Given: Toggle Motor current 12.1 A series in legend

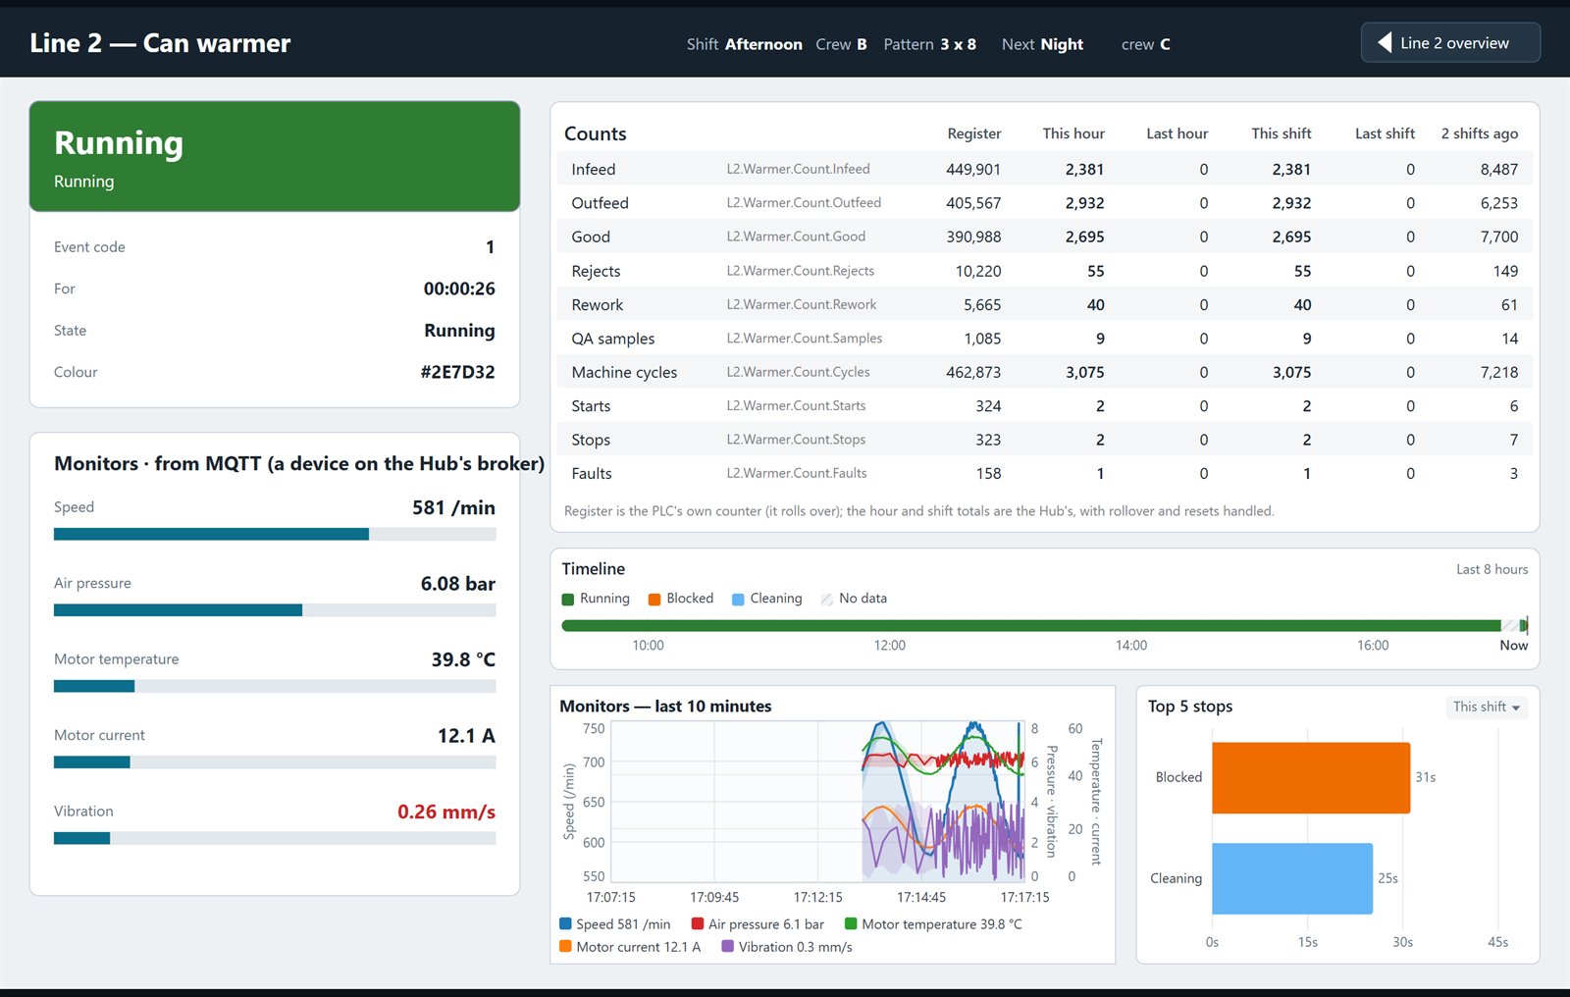Looking at the screenshot, I should coord(630,947).
